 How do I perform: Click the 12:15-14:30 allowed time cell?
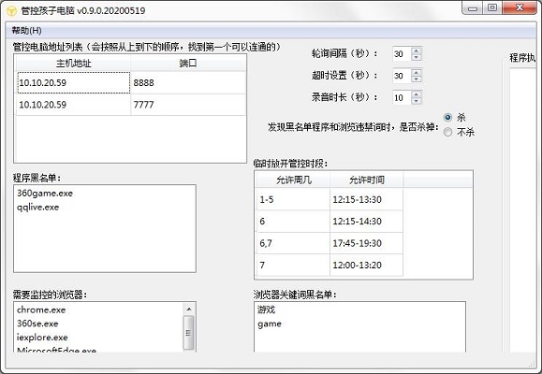tap(366, 222)
